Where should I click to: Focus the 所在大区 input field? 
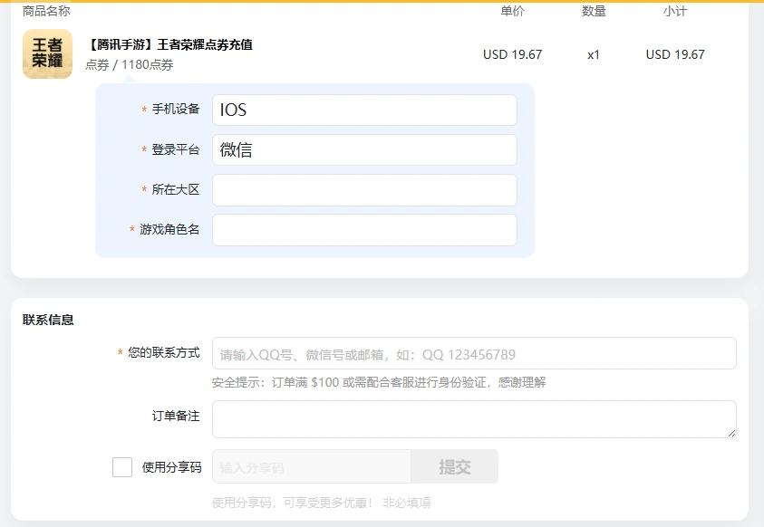coord(364,190)
